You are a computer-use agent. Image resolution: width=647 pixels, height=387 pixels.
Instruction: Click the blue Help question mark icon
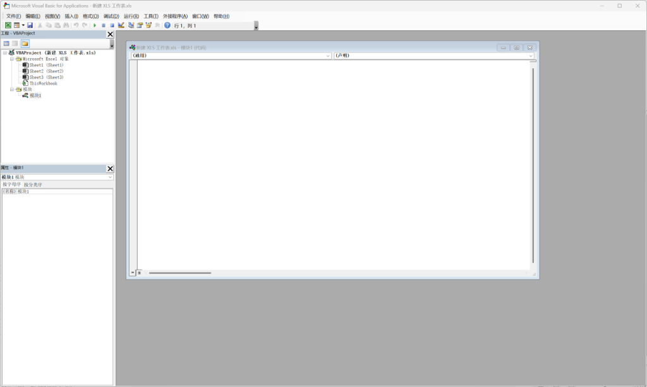coord(167,25)
